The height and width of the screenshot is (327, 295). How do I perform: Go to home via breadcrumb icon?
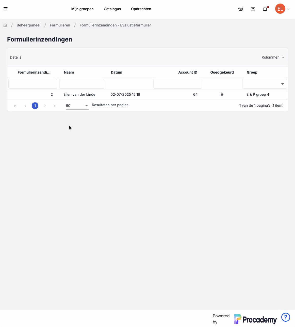5,25
